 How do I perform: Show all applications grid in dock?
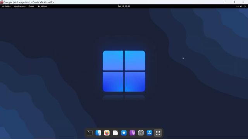pos(158,133)
